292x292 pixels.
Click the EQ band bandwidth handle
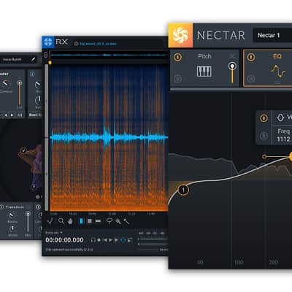tap(264, 156)
